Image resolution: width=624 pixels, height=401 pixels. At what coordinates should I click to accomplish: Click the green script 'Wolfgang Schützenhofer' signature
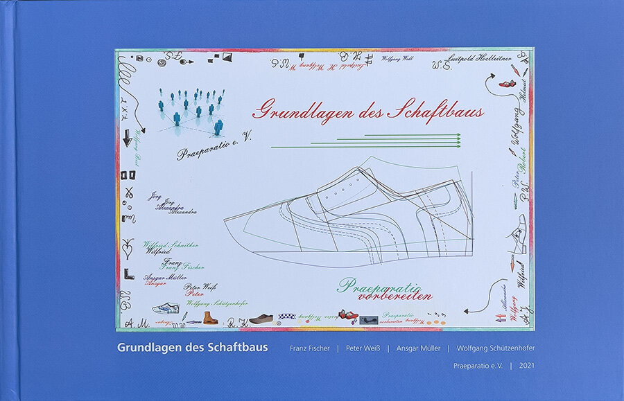tap(217, 303)
